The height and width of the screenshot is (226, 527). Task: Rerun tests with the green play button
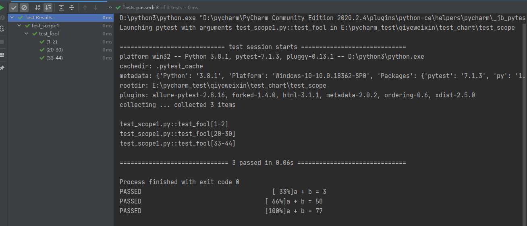pos(2,8)
